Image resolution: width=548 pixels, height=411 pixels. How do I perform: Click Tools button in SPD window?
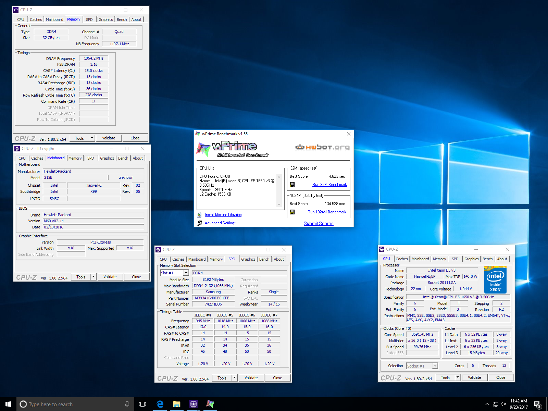222,378
